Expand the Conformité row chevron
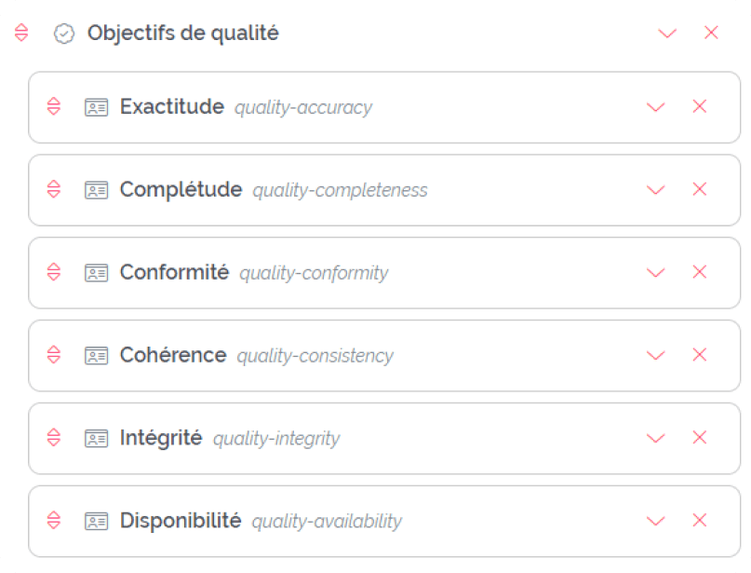Screen dimensions: 751x573 tap(656, 272)
